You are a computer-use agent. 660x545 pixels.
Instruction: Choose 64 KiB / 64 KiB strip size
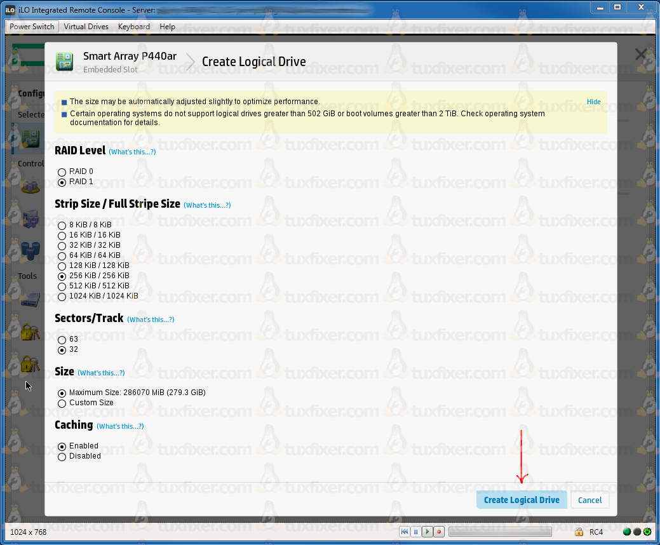pyautogui.click(x=62, y=256)
